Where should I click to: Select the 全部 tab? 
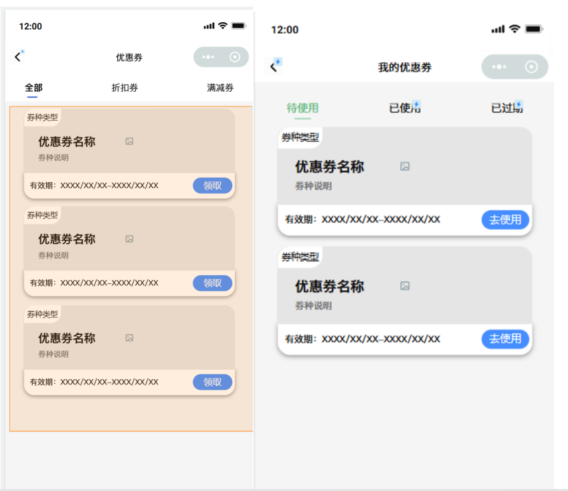click(33, 88)
